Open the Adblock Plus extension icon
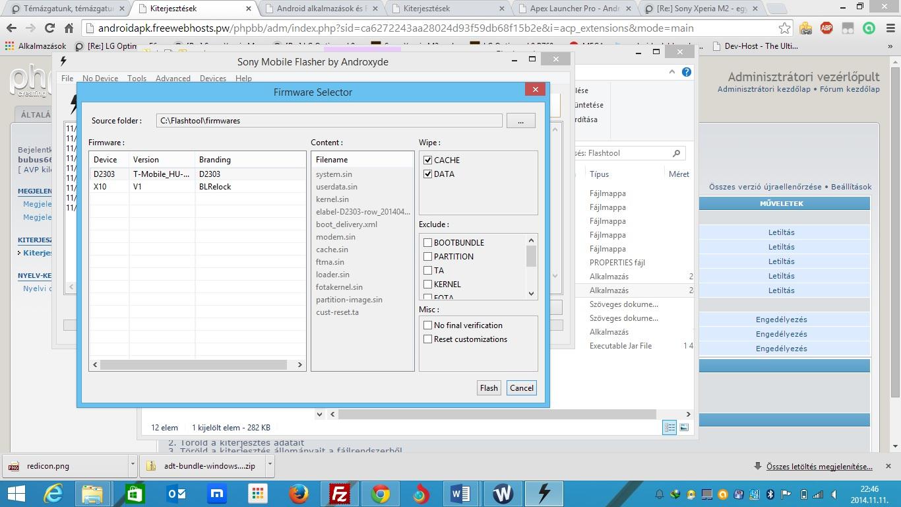The image size is (901, 507). [826, 28]
